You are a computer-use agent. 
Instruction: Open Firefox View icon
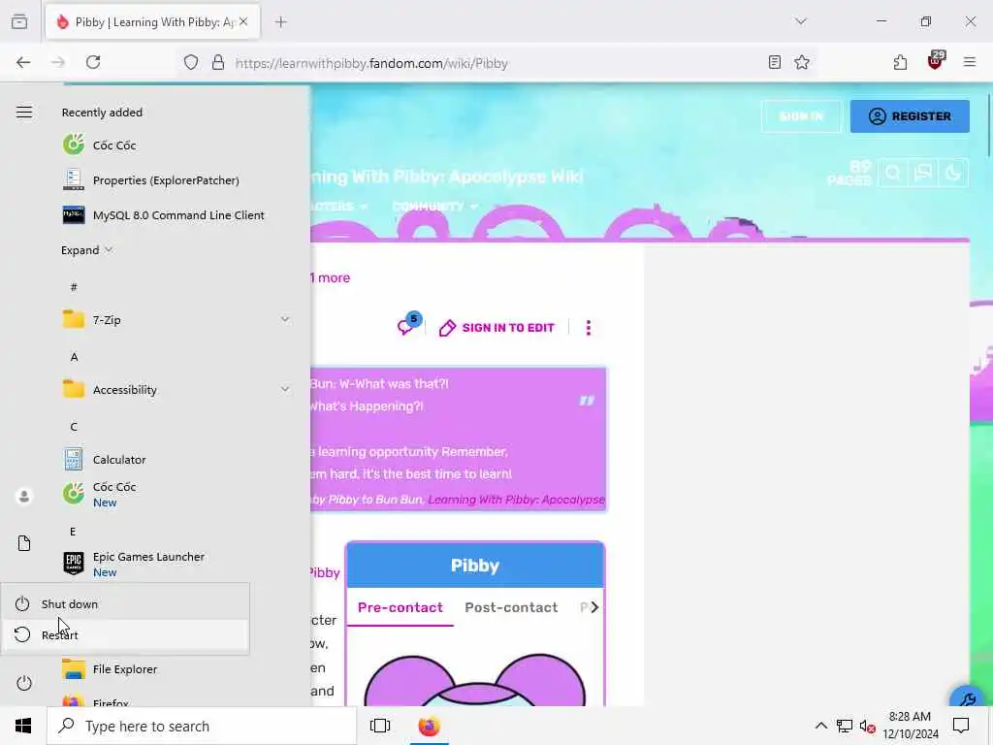(x=19, y=21)
